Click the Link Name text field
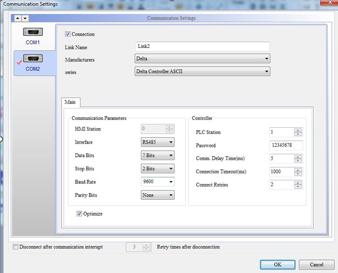The width and height of the screenshot is (338, 273). tap(203, 47)
